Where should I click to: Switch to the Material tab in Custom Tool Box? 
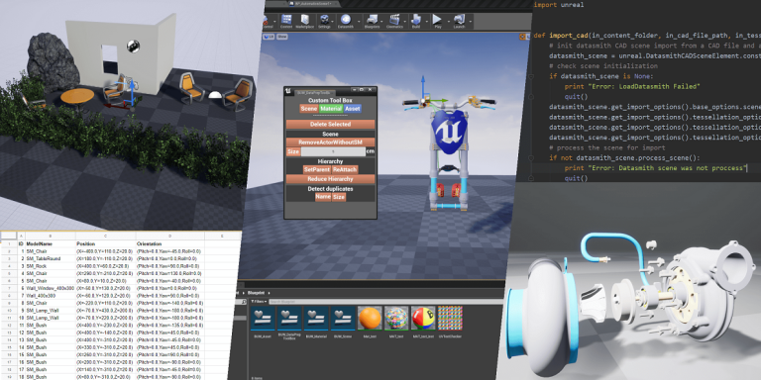click(331, 109)
